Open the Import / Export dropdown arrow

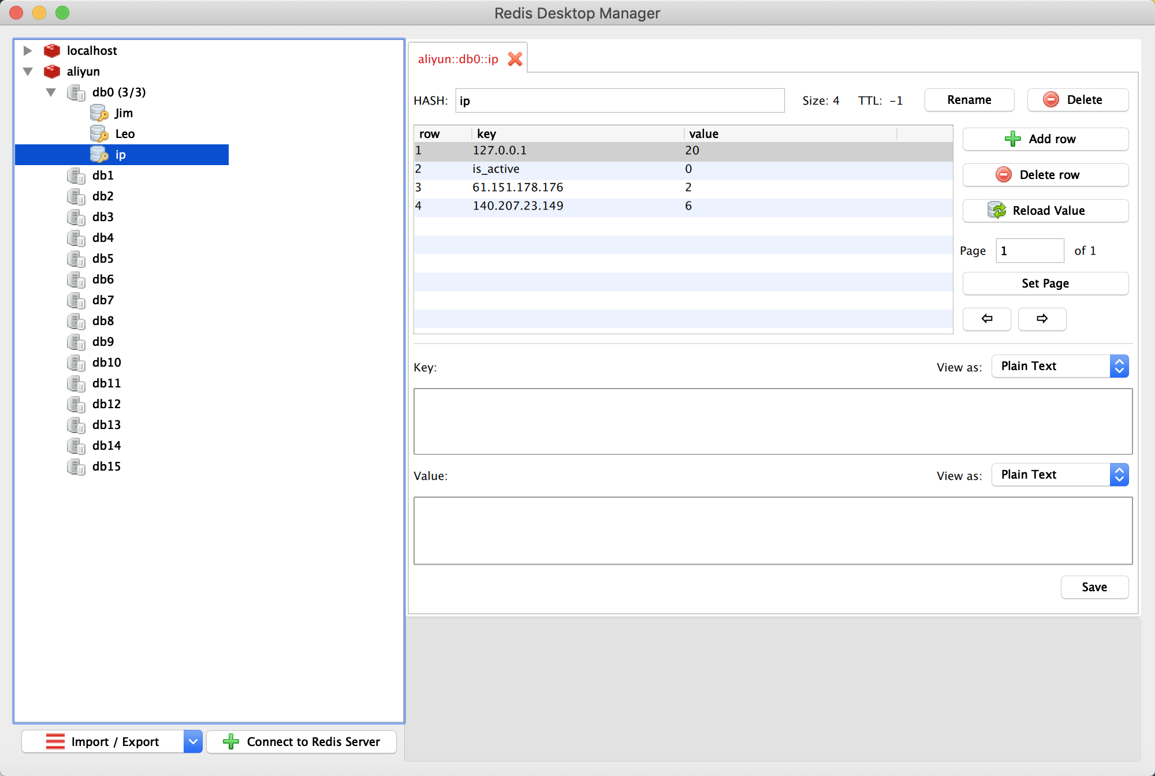tap(193, 741)
